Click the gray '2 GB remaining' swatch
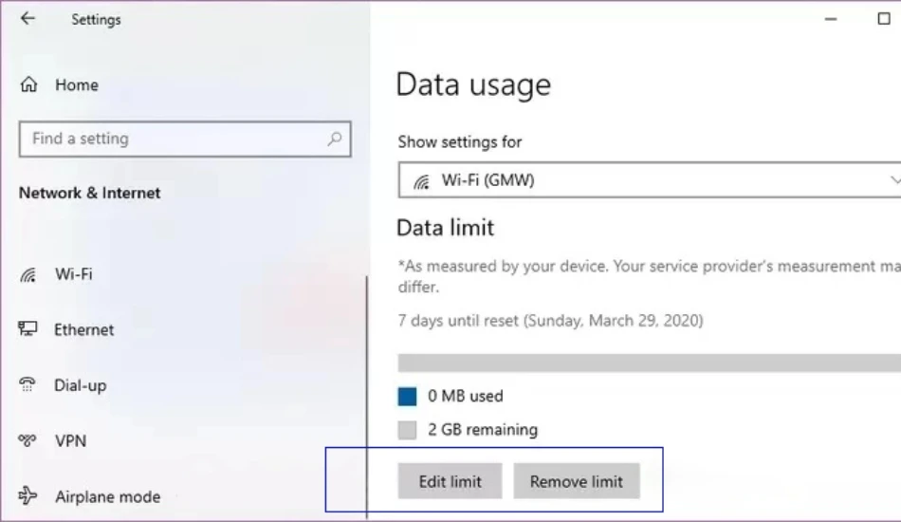The height and width of the screenshot is (522, 901). (407, 430)
